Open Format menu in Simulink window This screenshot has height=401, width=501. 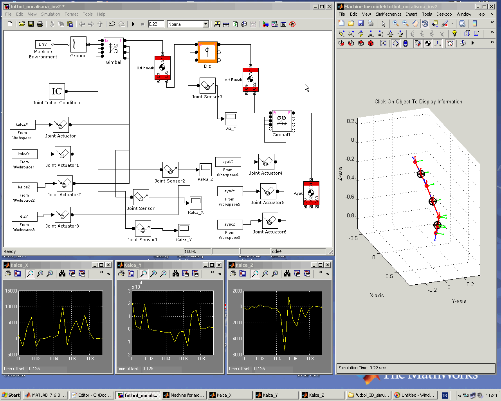[71, 14]
